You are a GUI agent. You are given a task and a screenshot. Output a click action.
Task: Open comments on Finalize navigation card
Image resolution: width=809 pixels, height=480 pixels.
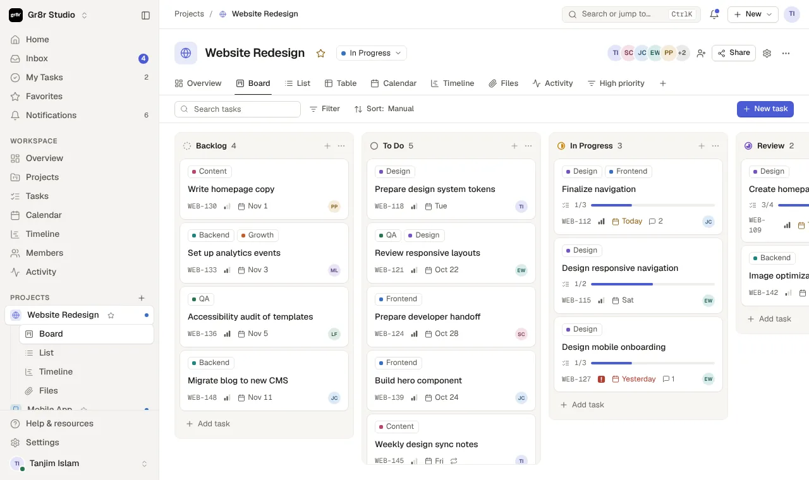(656, 221)
